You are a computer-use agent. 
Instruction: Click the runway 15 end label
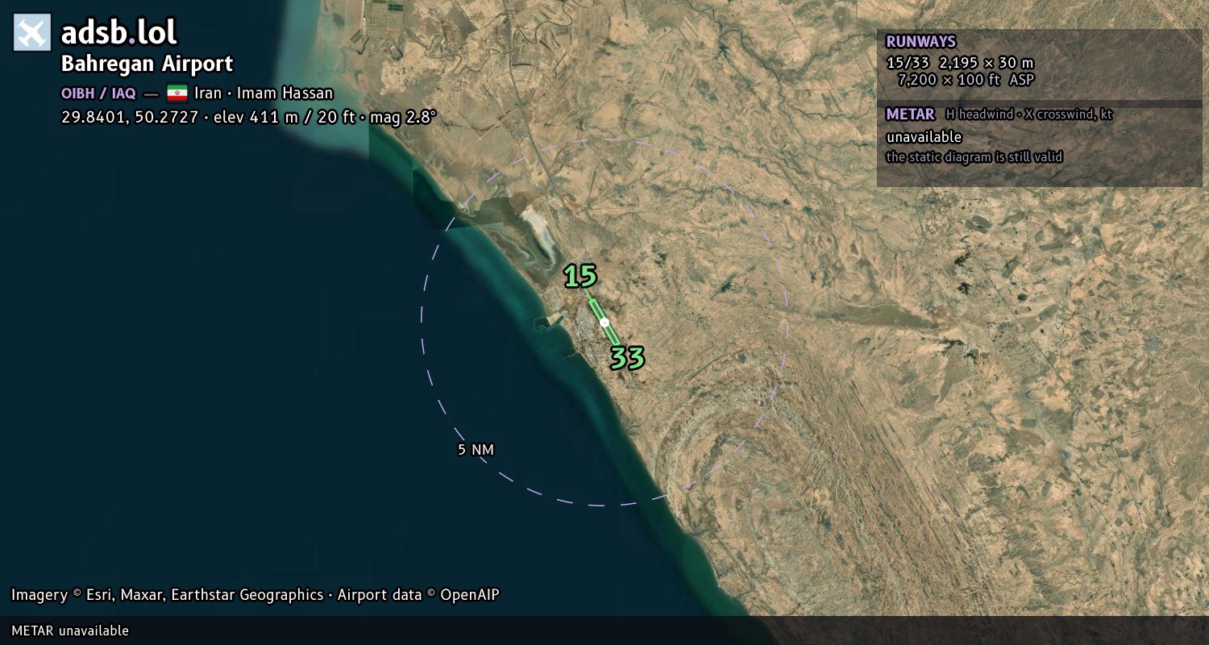580,277
